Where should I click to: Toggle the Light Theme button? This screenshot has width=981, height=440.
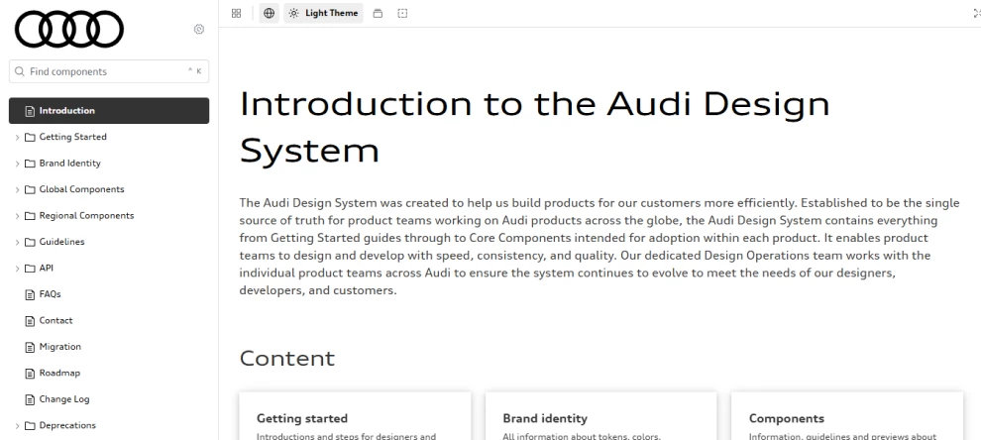coord(323,13)
